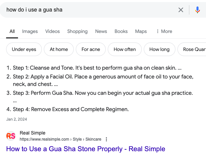The height and width of the screenshot is (159, 206).
Task: Select the All results tab
Action: point(12,31)
